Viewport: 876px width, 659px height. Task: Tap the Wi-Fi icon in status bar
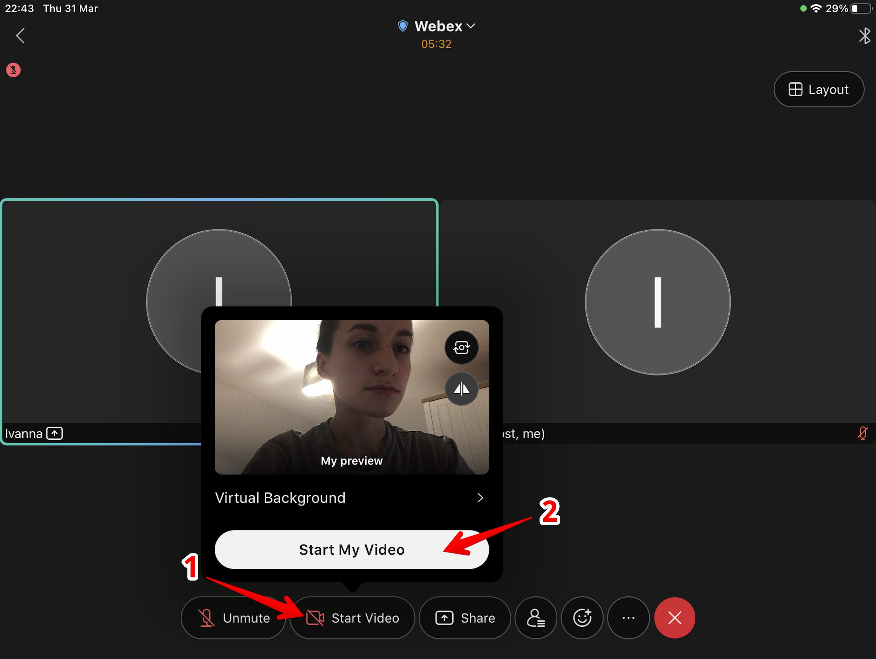[x=816, y=8]
